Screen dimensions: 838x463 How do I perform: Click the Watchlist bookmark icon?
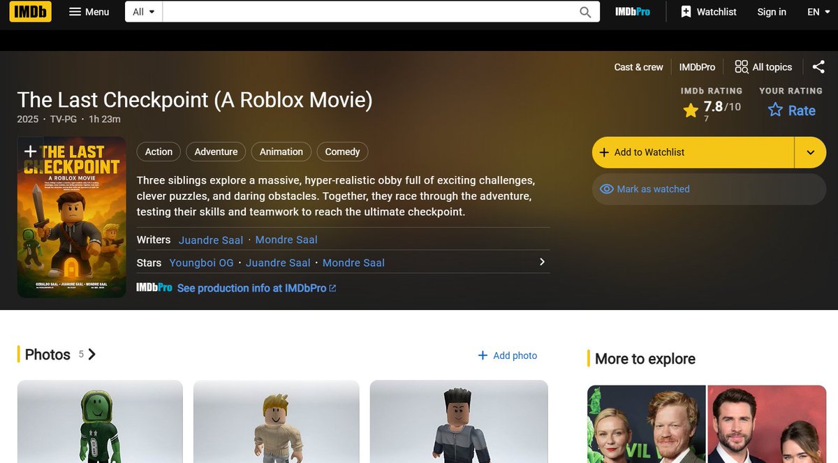(688, 11)
